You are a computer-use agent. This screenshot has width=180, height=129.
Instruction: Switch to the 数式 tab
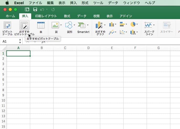coord(67,16)
